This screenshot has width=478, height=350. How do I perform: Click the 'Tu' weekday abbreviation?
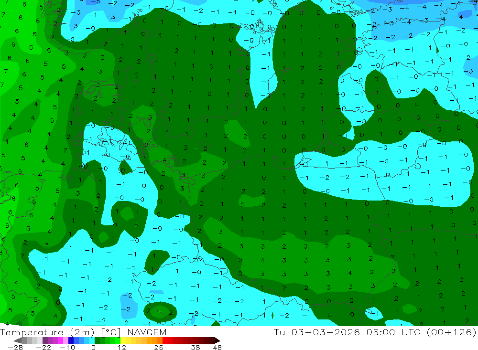(280, 332)
